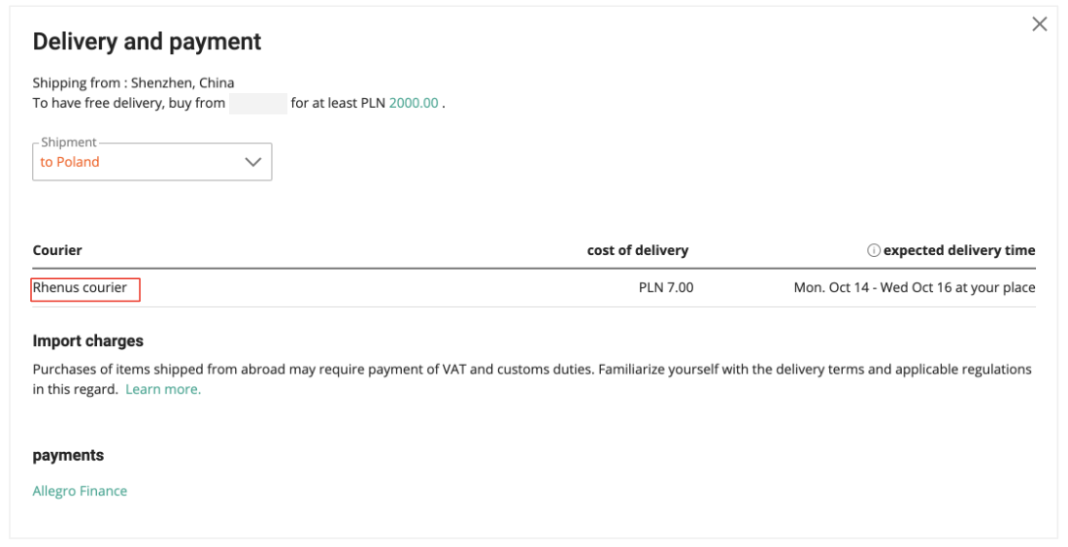Click the VAT and customs duties paragraph
1068x547 pixels.
(532, 379)
